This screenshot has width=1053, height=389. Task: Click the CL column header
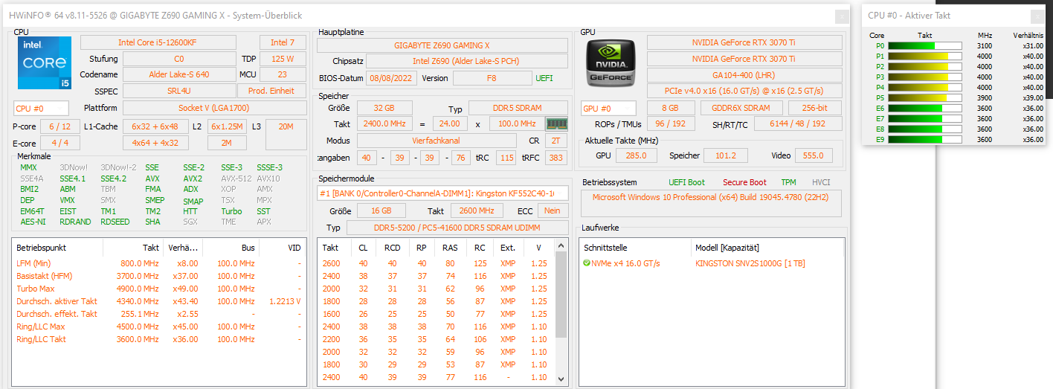[364, 247]
